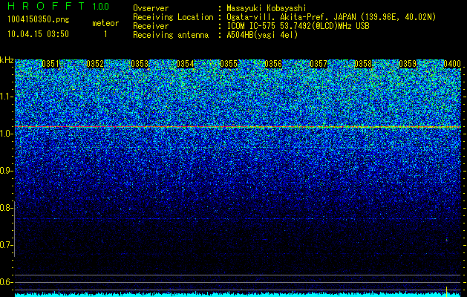Click the file name 1004150350.png
Screen dimensions: 467x297
(x=39, y=19)
